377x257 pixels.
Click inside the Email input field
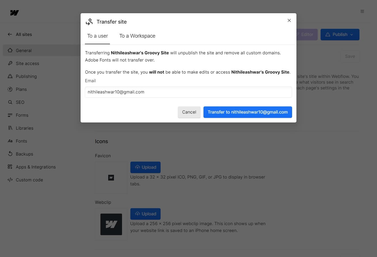(x=188, y=92)
